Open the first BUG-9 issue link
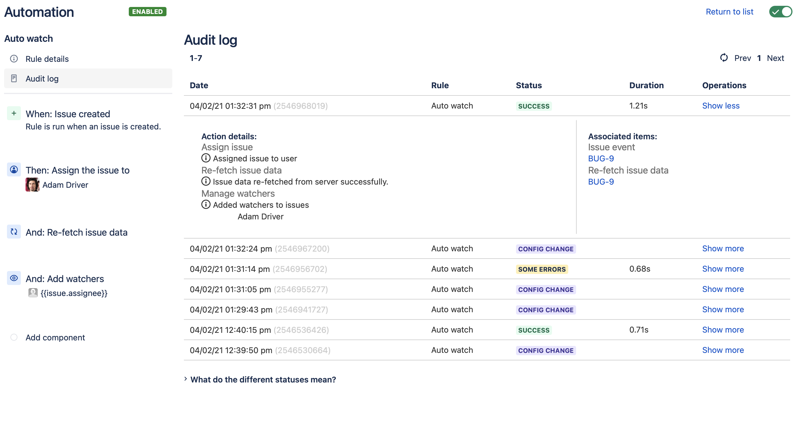This screenshot has width=800, height=426. point(601,158)
